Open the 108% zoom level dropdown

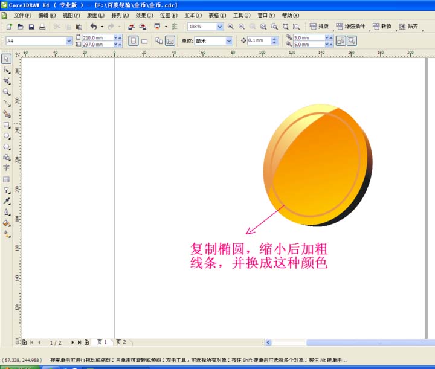(219, 27)
